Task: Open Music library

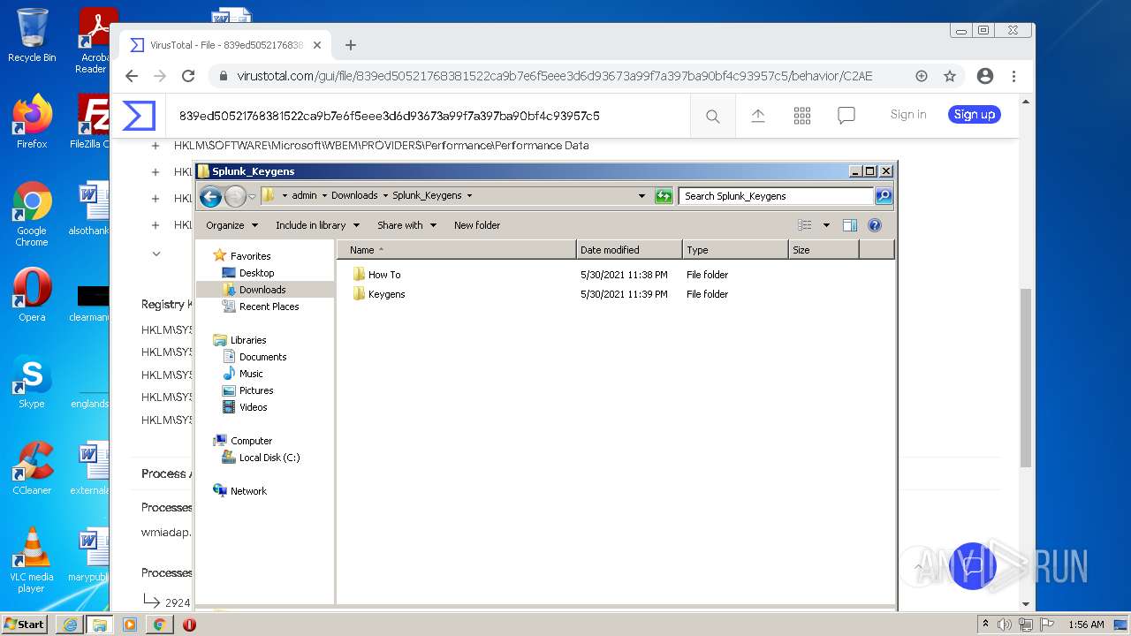Action: (251, 374)
